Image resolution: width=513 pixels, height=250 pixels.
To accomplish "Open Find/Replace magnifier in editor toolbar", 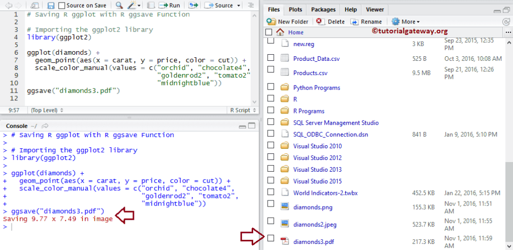I will pyautogui.click(x=119, y=5).
